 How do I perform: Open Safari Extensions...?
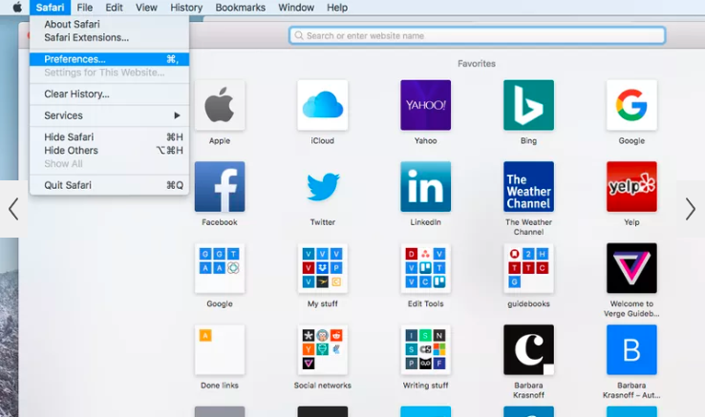(x=109, y=38)
